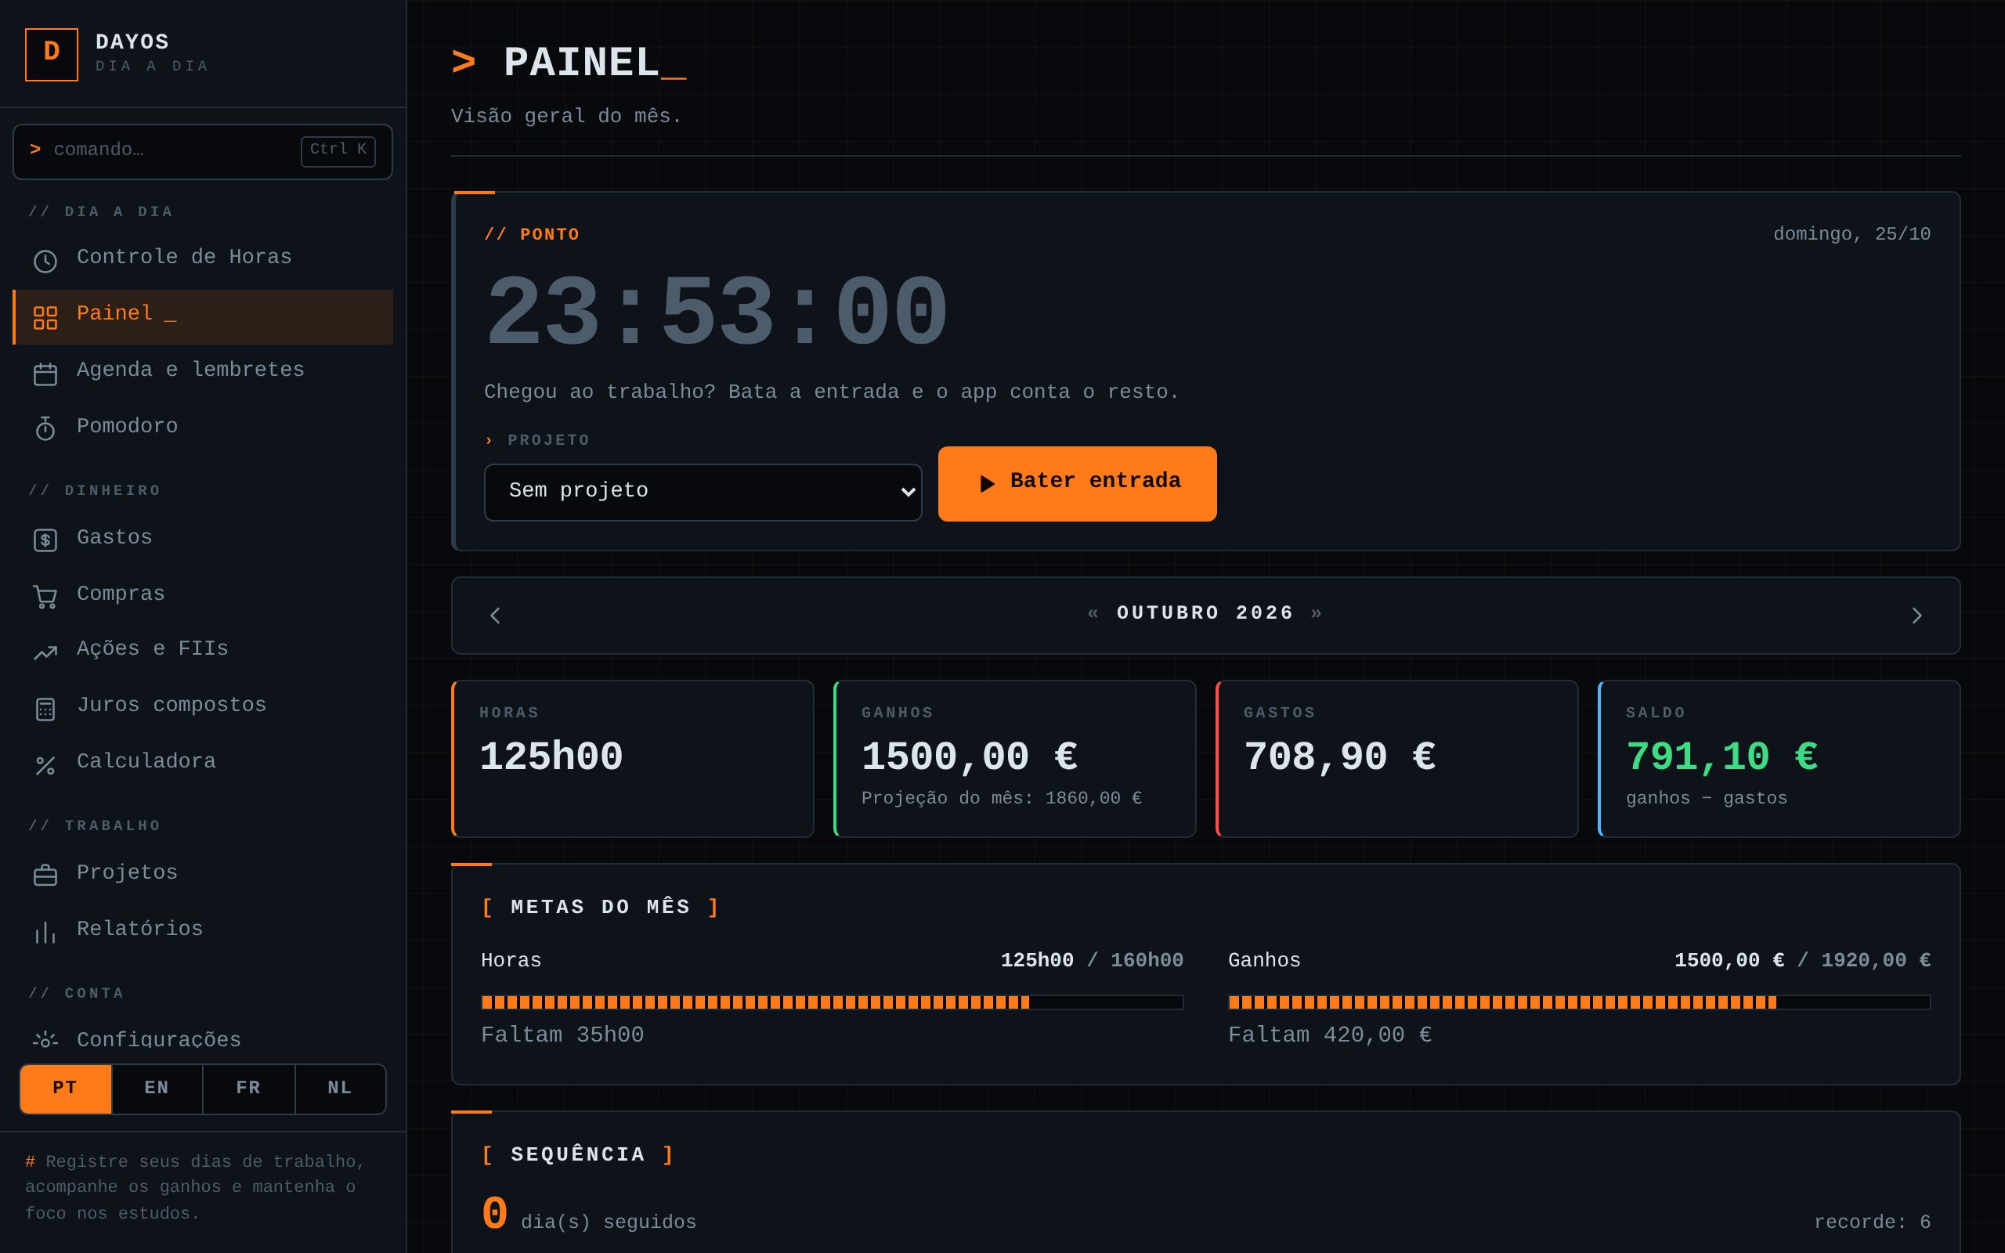Click the gear icon for Configurações

point(45,1041)
